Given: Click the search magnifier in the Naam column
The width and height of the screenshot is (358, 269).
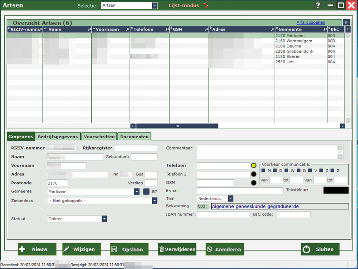Looking at the screenshot, I should point(89,29).
